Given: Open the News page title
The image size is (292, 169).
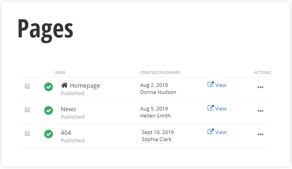Looking at the screenshot, I should coord(68,109).
